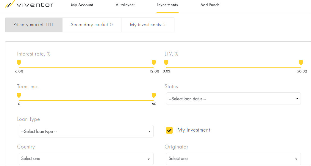Screen dimensions: 311x166
Task: Switch to Primary market tab
Action: point(34,25)
